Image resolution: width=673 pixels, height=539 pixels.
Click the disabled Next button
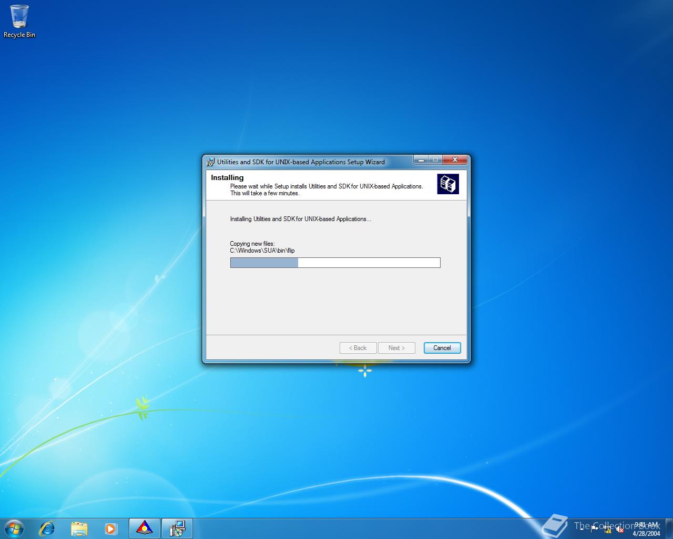(x=396, y=348)
